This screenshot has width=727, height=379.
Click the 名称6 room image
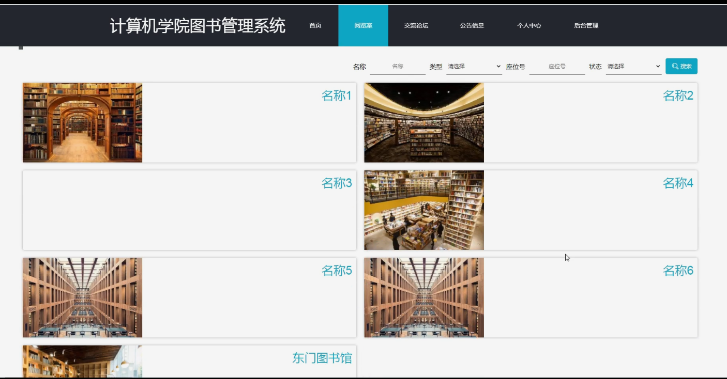point(424,297)
